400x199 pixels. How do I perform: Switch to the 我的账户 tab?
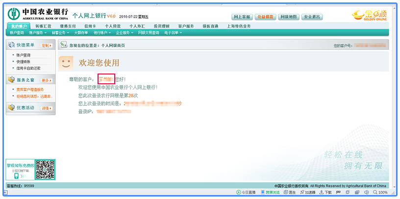pos(19,26)
